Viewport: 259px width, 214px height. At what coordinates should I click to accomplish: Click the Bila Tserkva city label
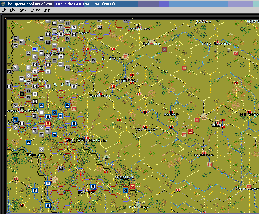point(216,44)
